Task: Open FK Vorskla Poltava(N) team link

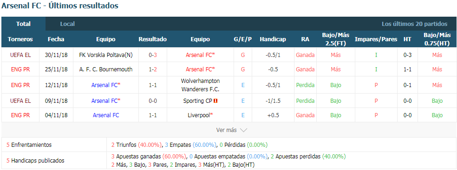Action: tap(106, 55)
